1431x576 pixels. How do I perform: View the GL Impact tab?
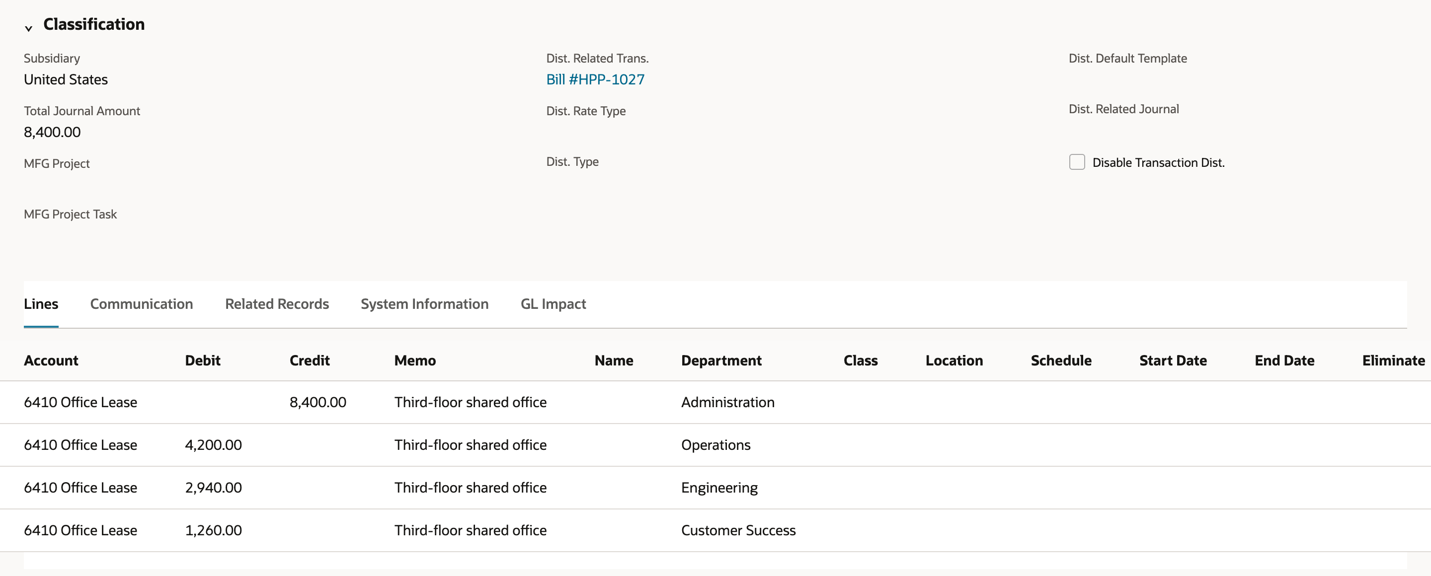point(553,303)
